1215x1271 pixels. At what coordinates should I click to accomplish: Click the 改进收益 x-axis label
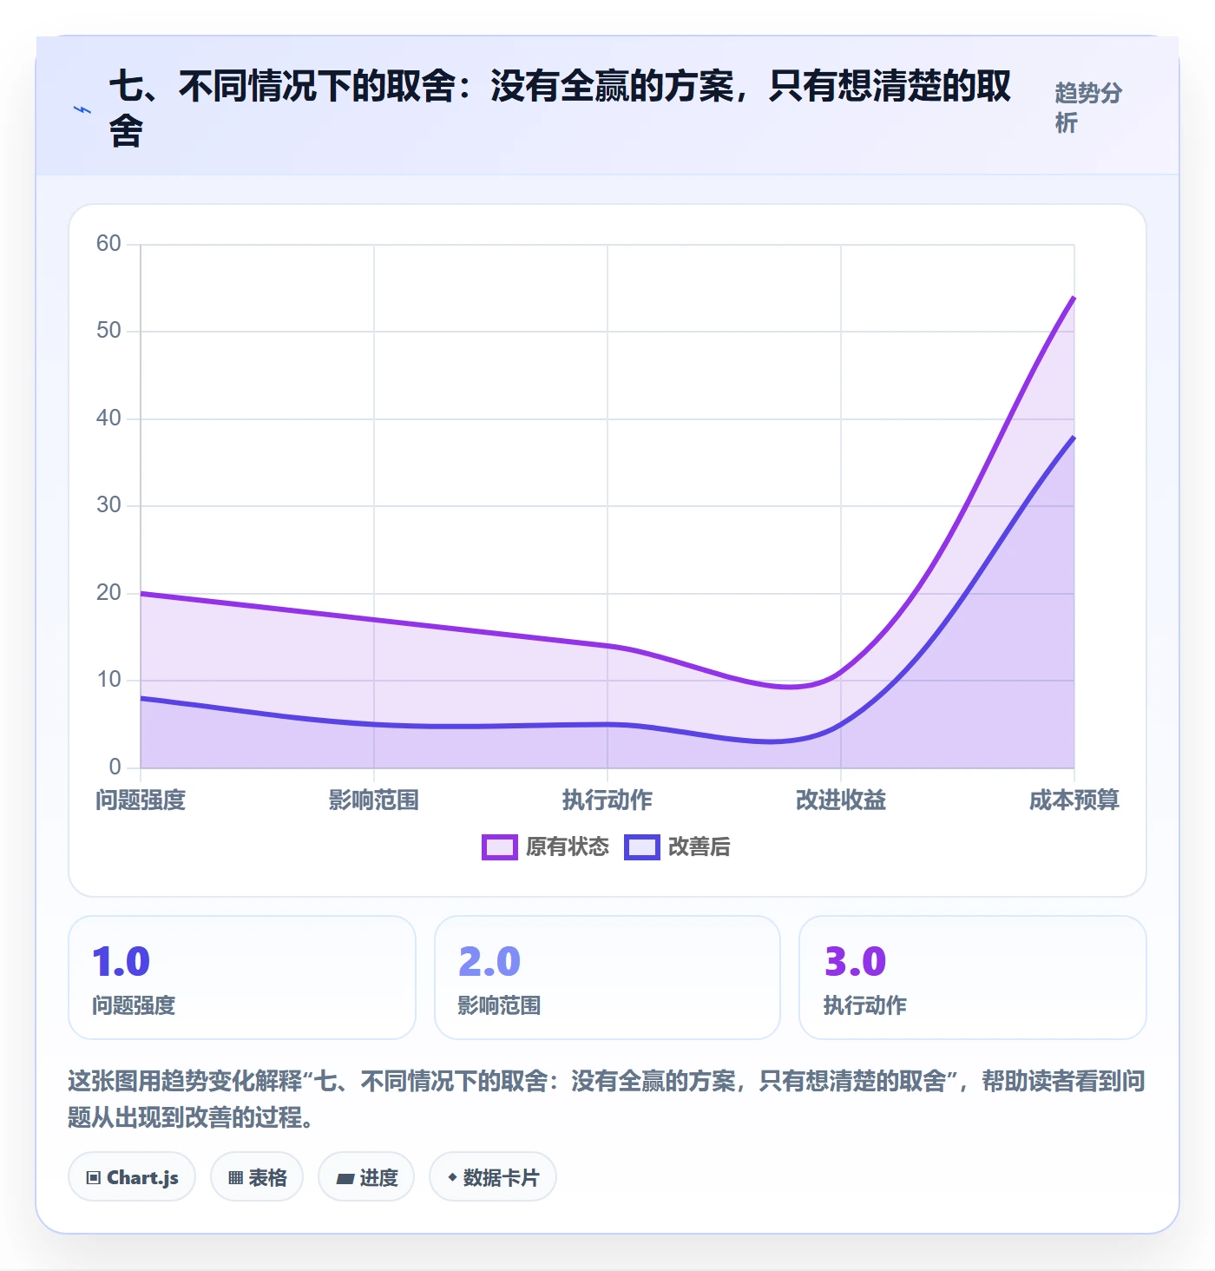point(841,800)
